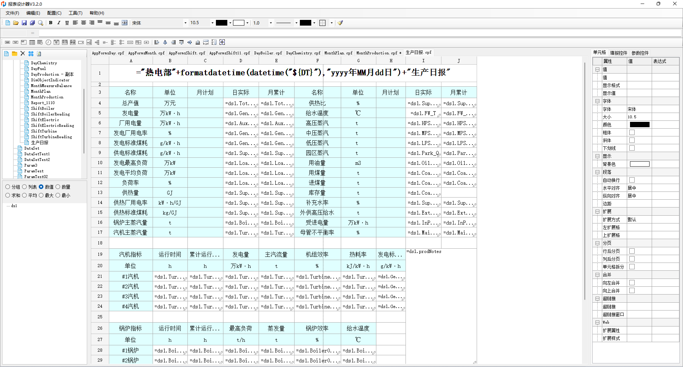Save the current report
The width and height of the screenshot is (683, 367).
(24, 23)
